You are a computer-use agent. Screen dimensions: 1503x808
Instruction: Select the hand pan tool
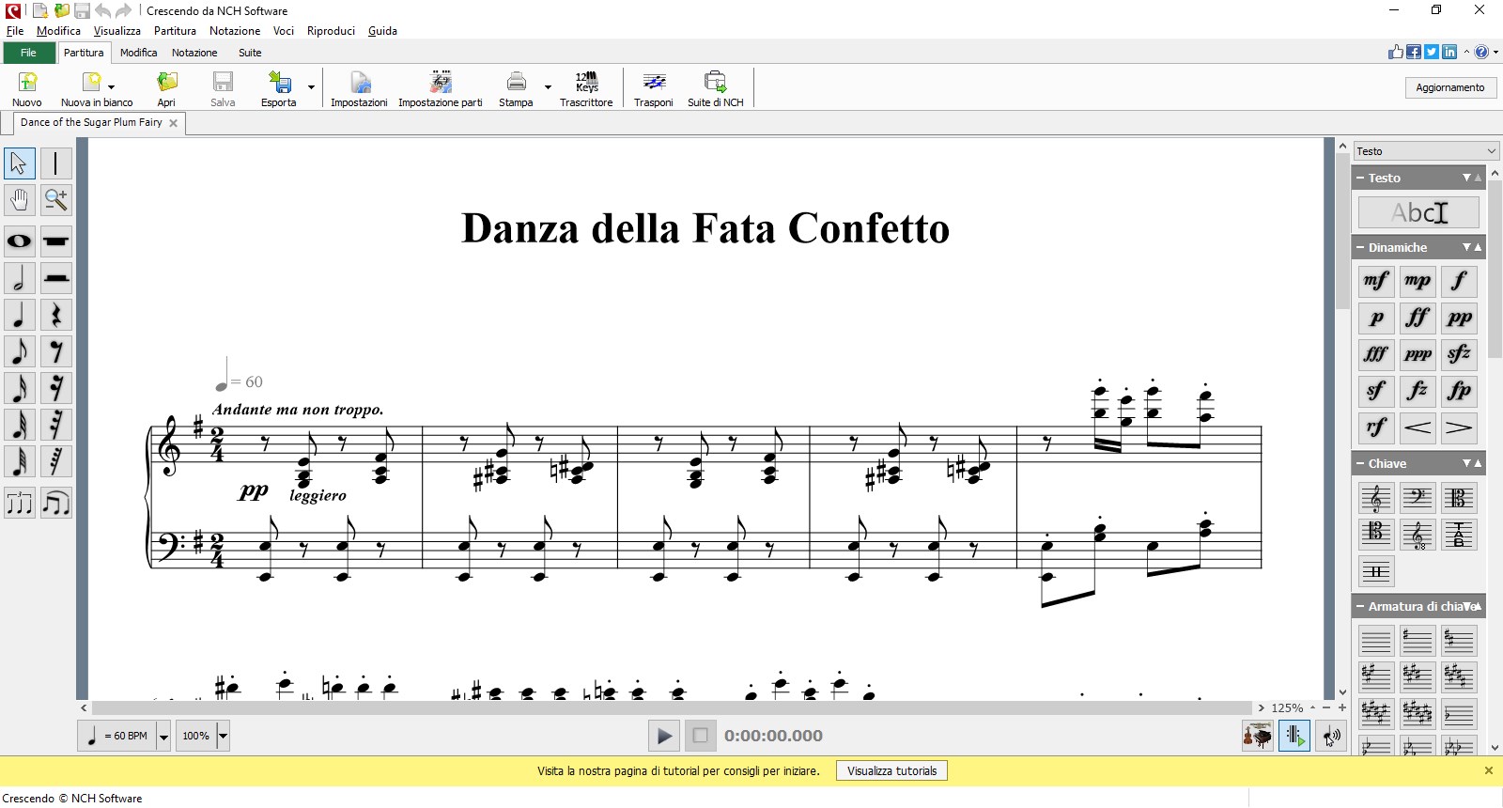(x=20, y=199)
